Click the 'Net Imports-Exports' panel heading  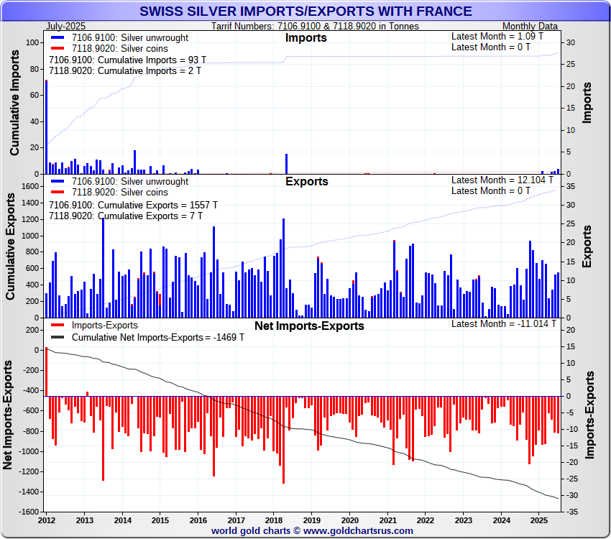point(309,326)
